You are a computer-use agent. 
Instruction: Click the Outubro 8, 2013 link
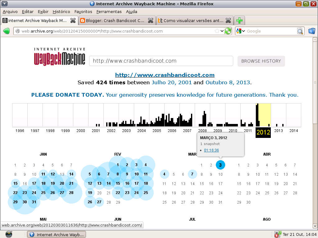click(x=228, y=82)
